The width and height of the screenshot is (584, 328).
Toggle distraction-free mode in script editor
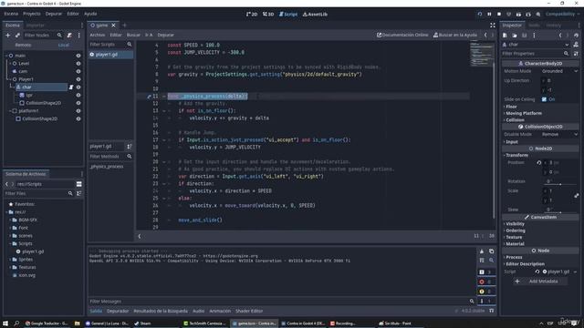(493, 26)
